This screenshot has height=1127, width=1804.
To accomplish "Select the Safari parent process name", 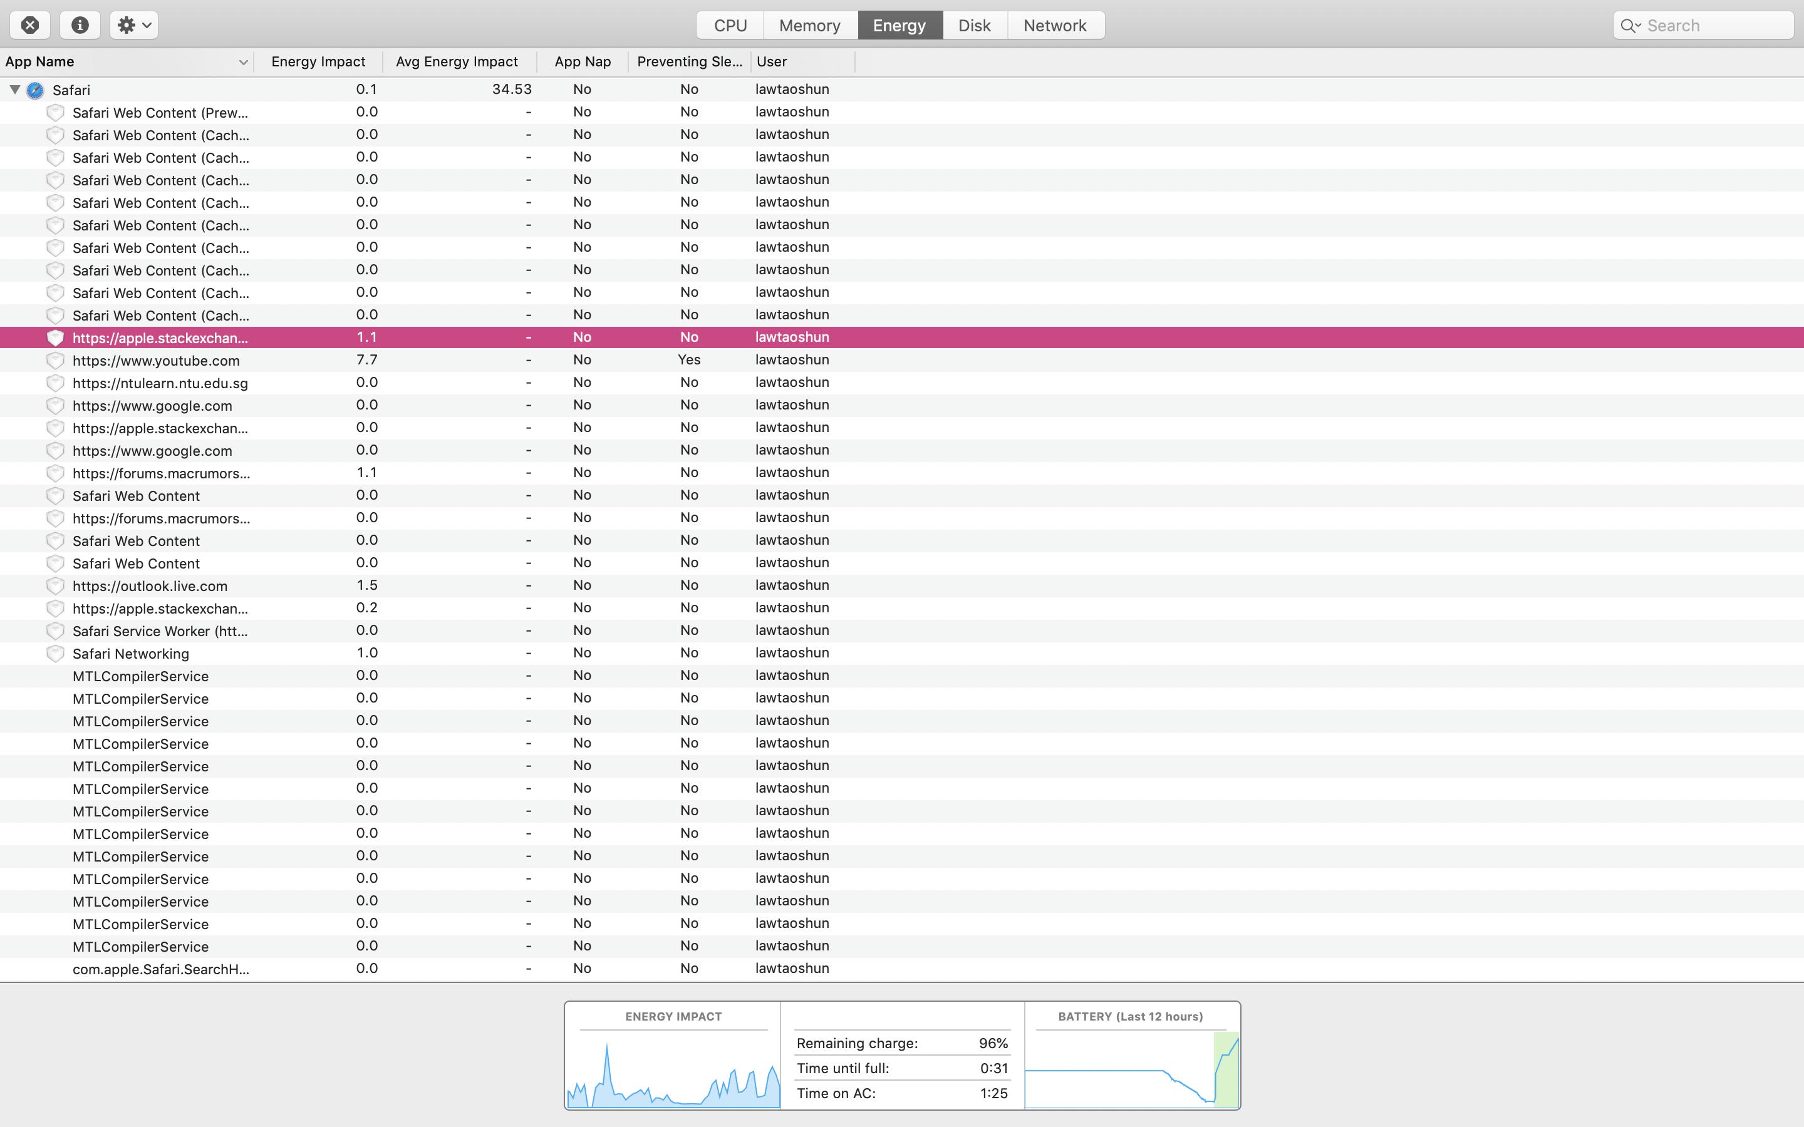I will (71, 90).
